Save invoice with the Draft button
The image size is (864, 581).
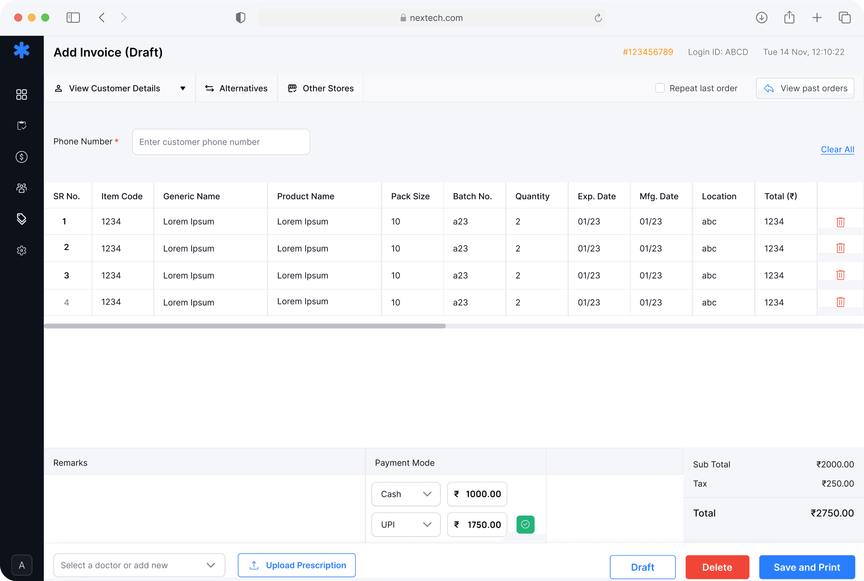click(x=642, y=567)
